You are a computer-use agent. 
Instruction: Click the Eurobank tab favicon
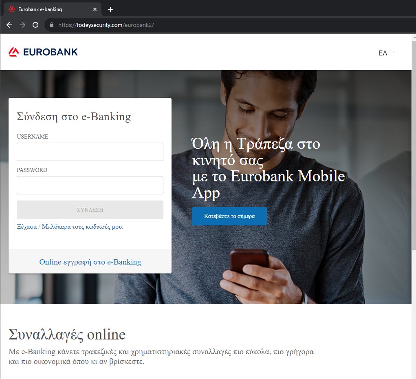(12, 9)
